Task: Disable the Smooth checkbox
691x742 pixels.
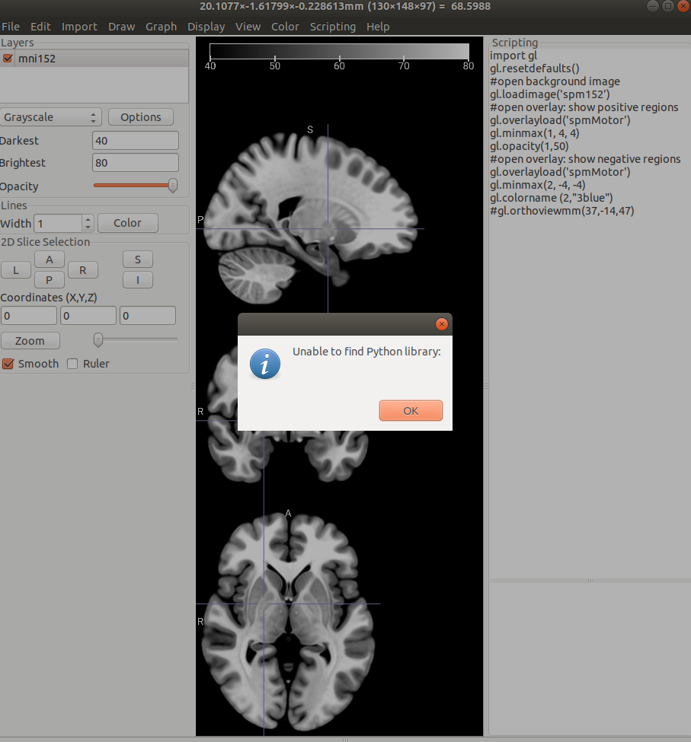Action: [8, 364]
